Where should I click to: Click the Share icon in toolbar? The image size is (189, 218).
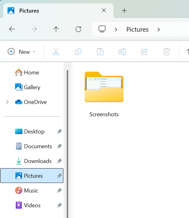(x=144, y=52)
